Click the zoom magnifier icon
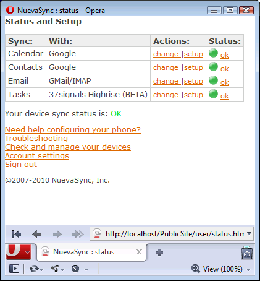The width and height of the screenshot is (260, 281). pyautogui.click(x=195, y=269)
